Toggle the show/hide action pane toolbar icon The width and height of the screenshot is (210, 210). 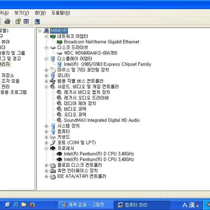coord(26,22)
